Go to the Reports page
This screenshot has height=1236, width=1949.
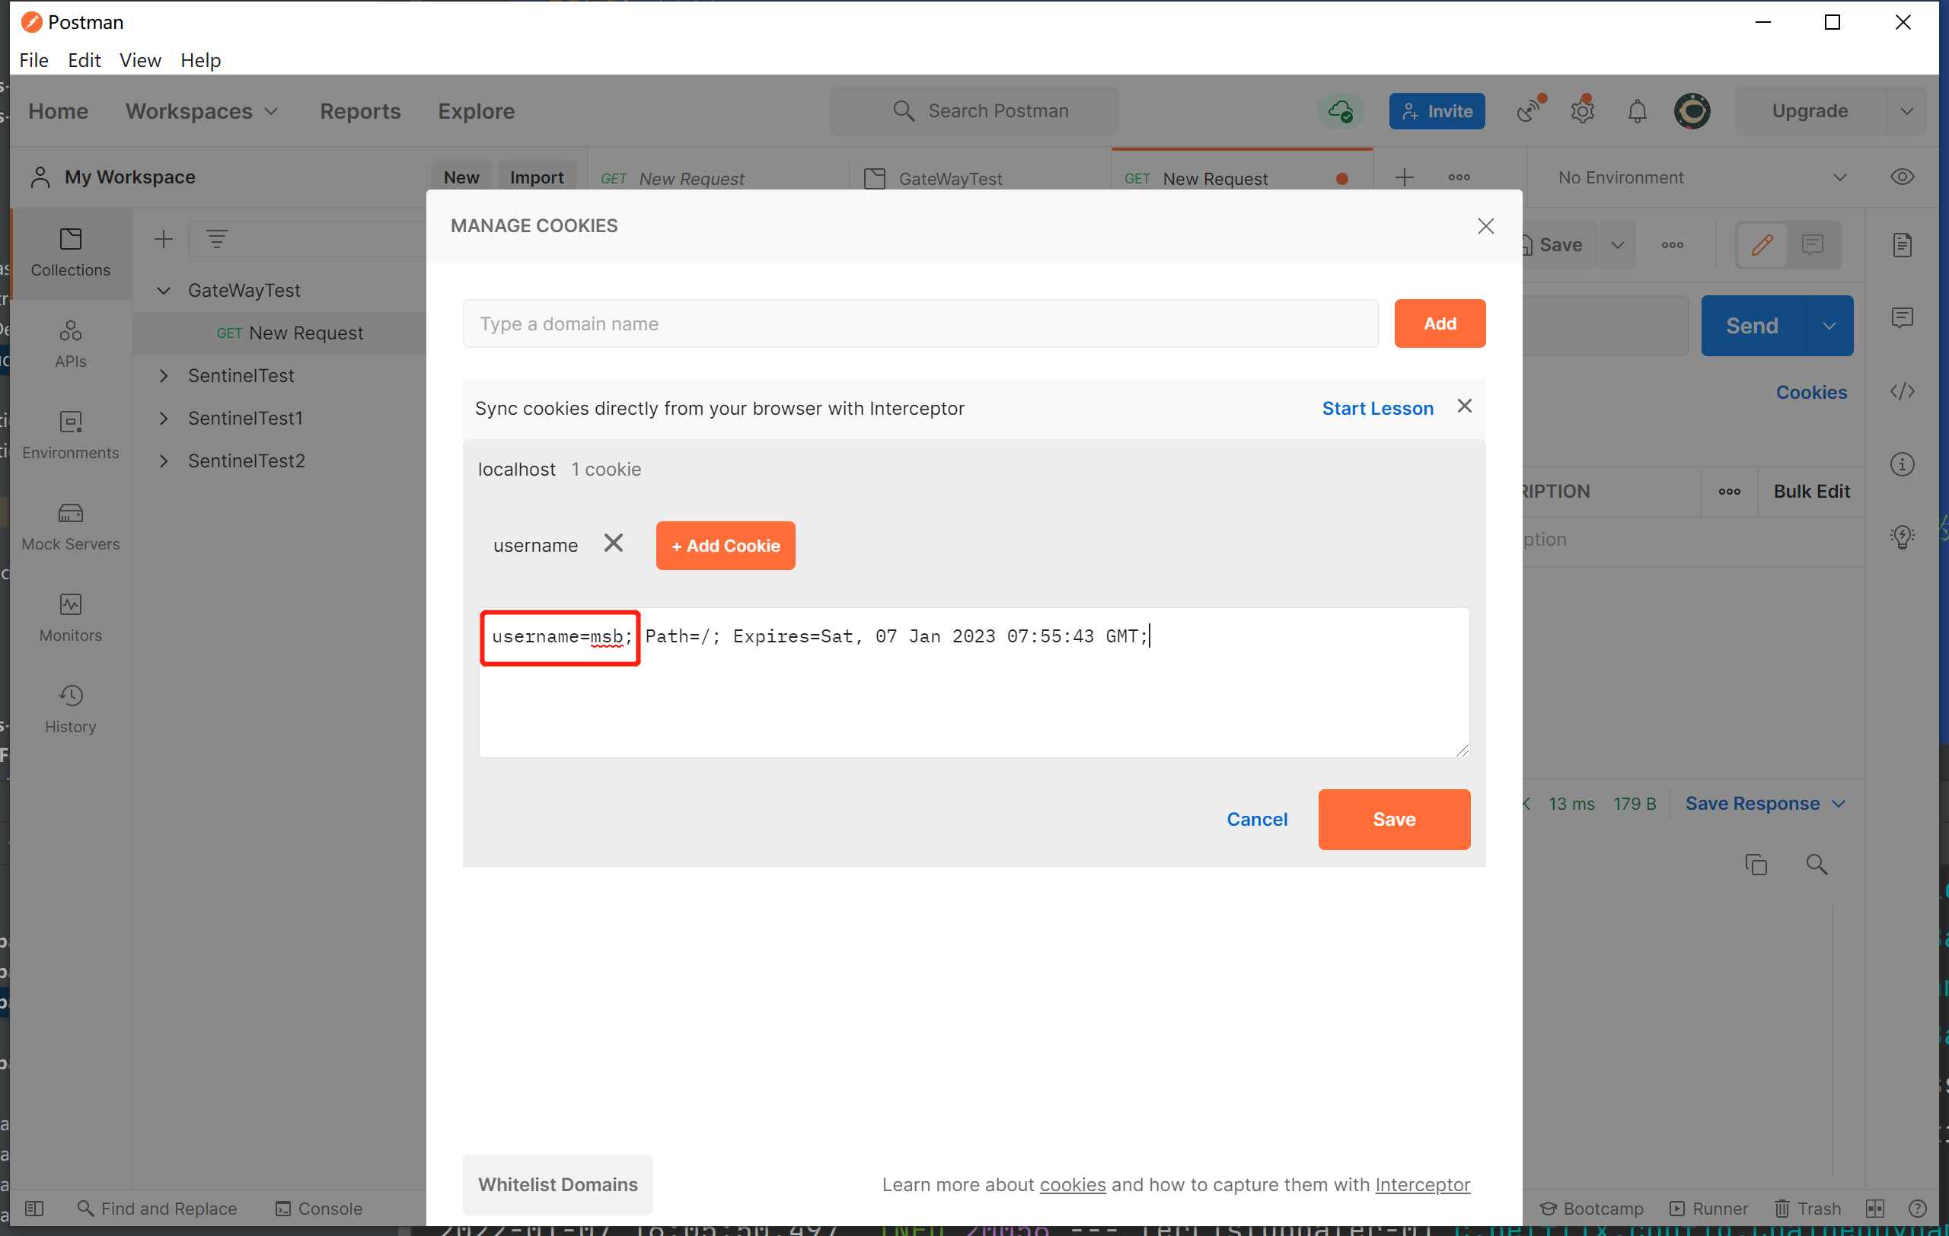coord(360,111)
